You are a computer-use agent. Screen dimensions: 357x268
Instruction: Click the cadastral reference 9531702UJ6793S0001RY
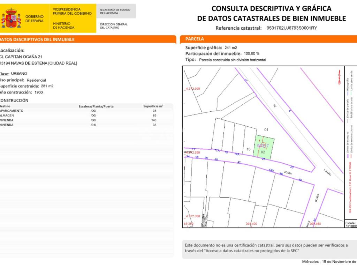[x=291, y=28]
